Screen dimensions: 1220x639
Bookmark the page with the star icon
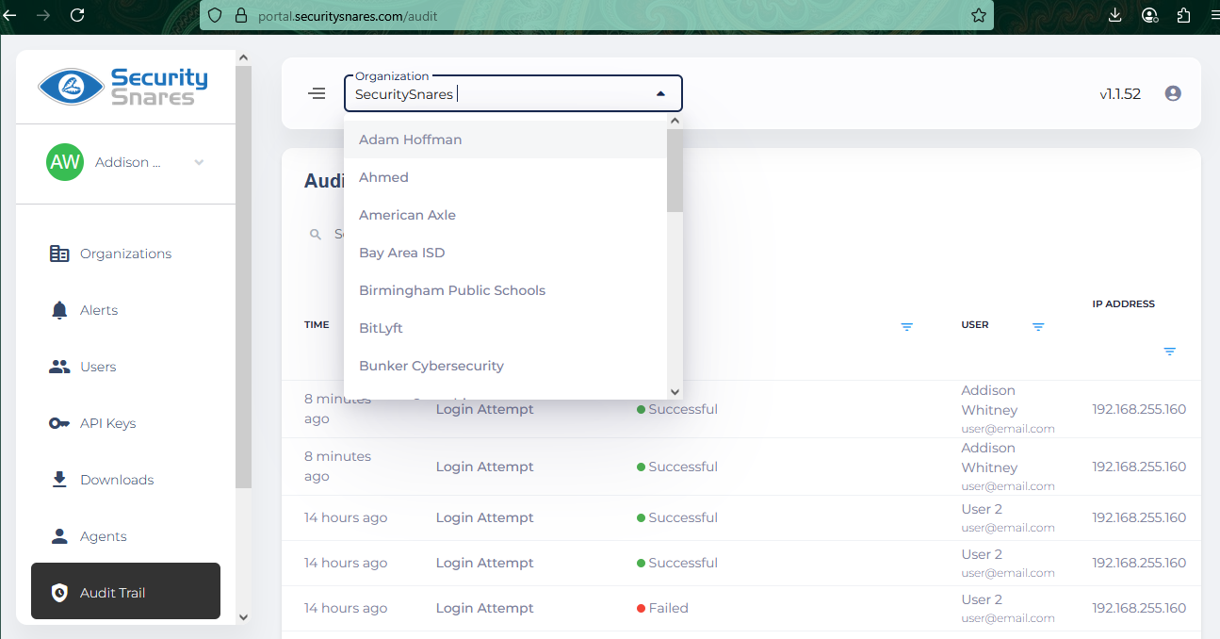coord(978,15)
